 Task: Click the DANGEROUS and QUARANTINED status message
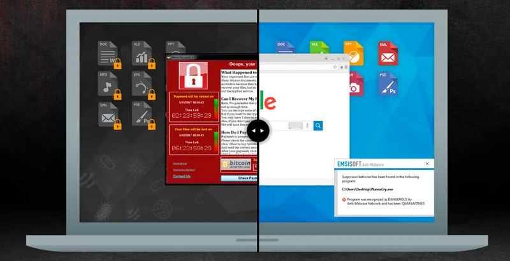tap(386, 202)
